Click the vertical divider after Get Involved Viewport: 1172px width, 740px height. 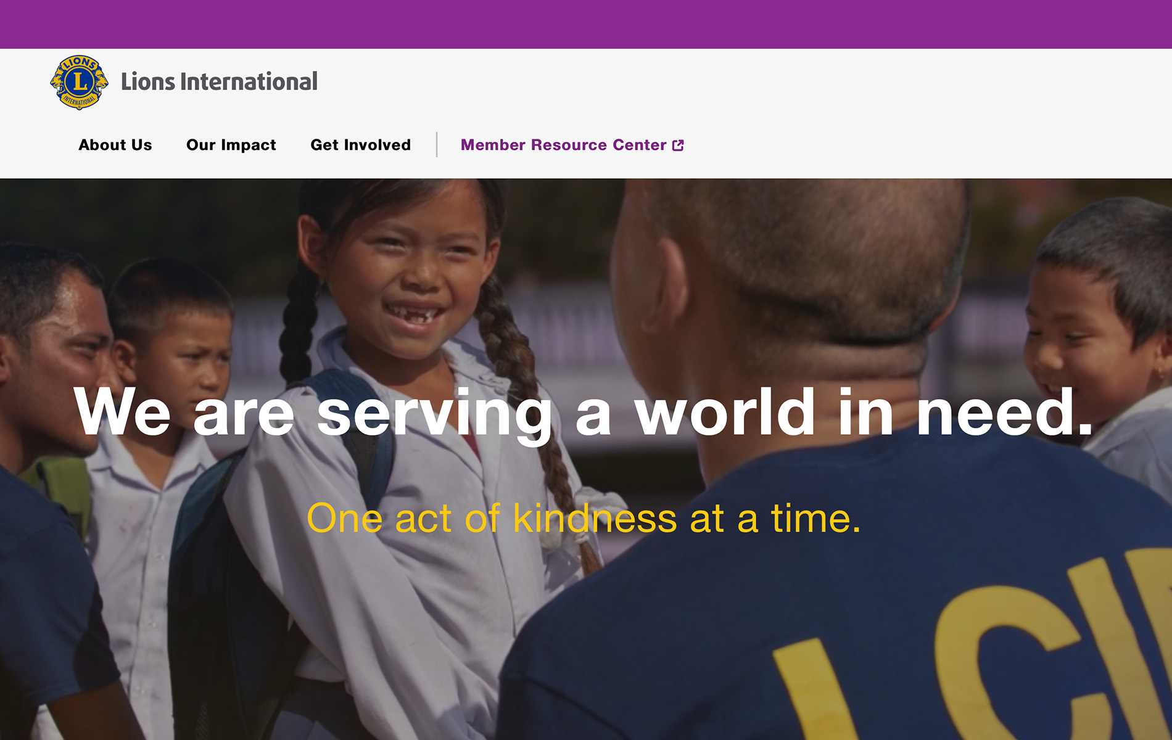click(437, 145)
